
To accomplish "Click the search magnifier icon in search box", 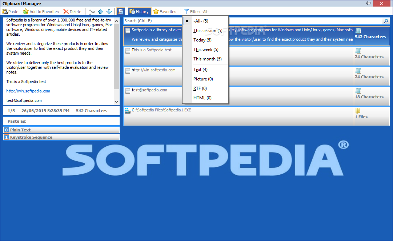I will tap(386, 21).
